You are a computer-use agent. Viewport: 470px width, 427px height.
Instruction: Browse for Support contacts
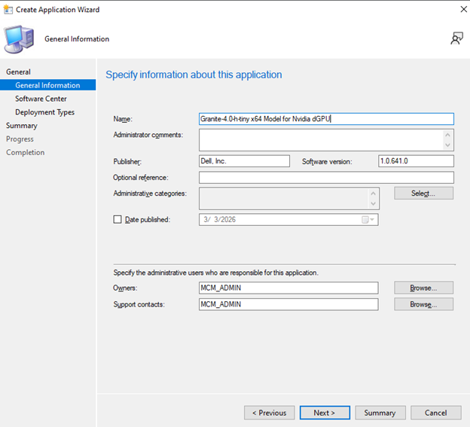click(x=423, y=304)
